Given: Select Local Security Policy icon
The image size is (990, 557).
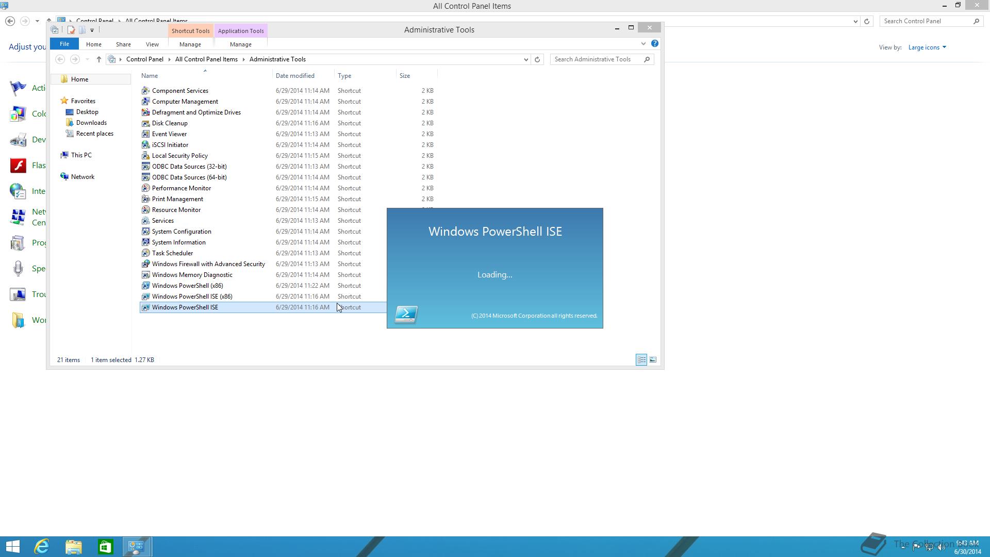Looking at the screenshot, I should (145, 156).
